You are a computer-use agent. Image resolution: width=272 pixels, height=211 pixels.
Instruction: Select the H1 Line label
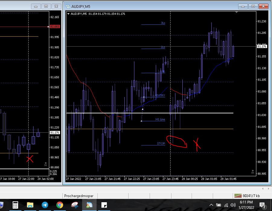pyautogui.click(x=160, y=119)
